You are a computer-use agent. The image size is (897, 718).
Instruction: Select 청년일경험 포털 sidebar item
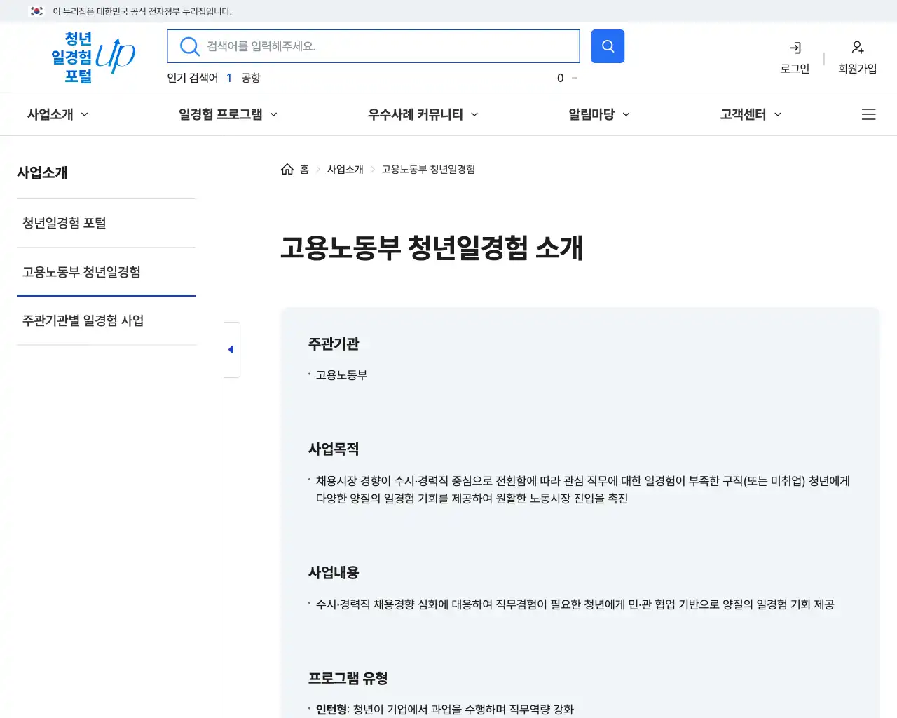pos(65,222)
